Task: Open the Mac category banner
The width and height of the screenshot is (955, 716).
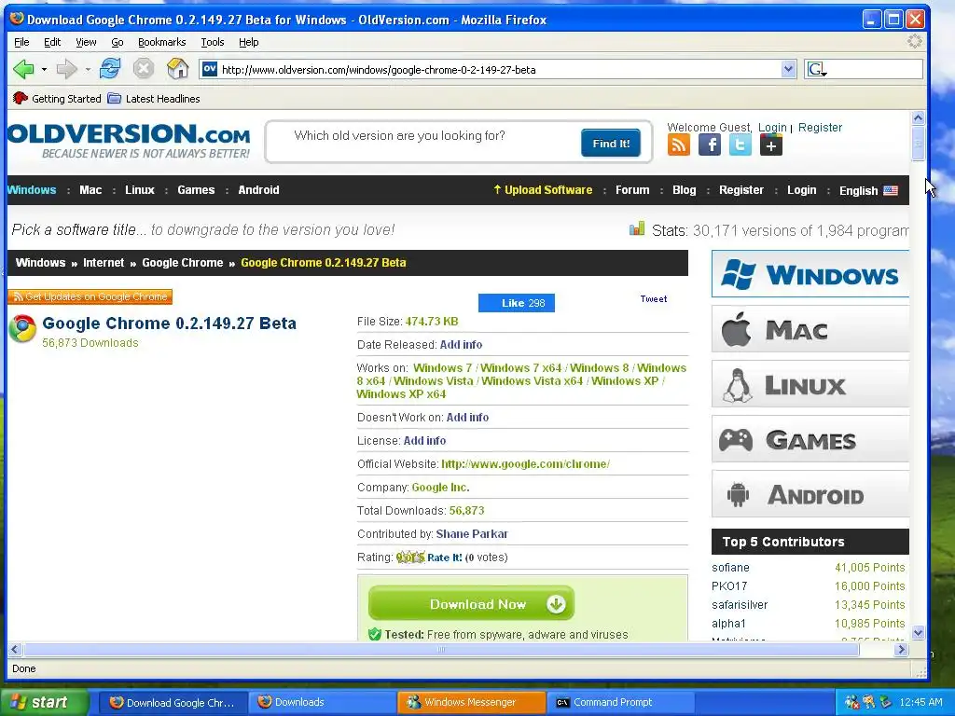Action: pyautogui.click(x=810, y=329)
